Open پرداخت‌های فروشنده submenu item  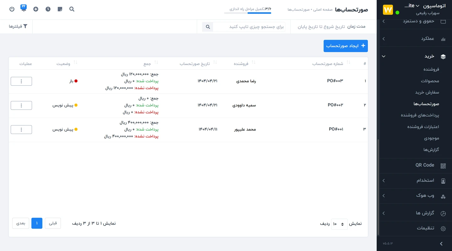(x=420, y=115)
